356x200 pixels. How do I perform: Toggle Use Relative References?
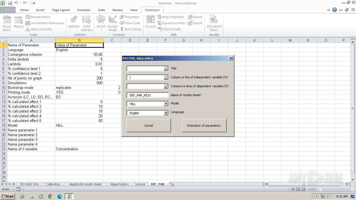(45, 23)
